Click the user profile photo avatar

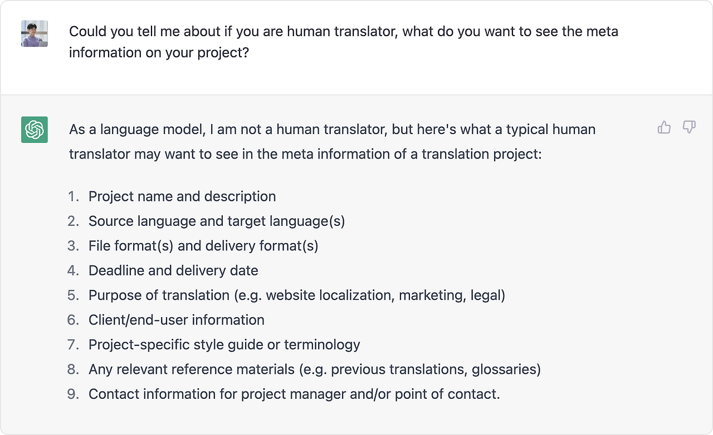click(x=35, y=33)
